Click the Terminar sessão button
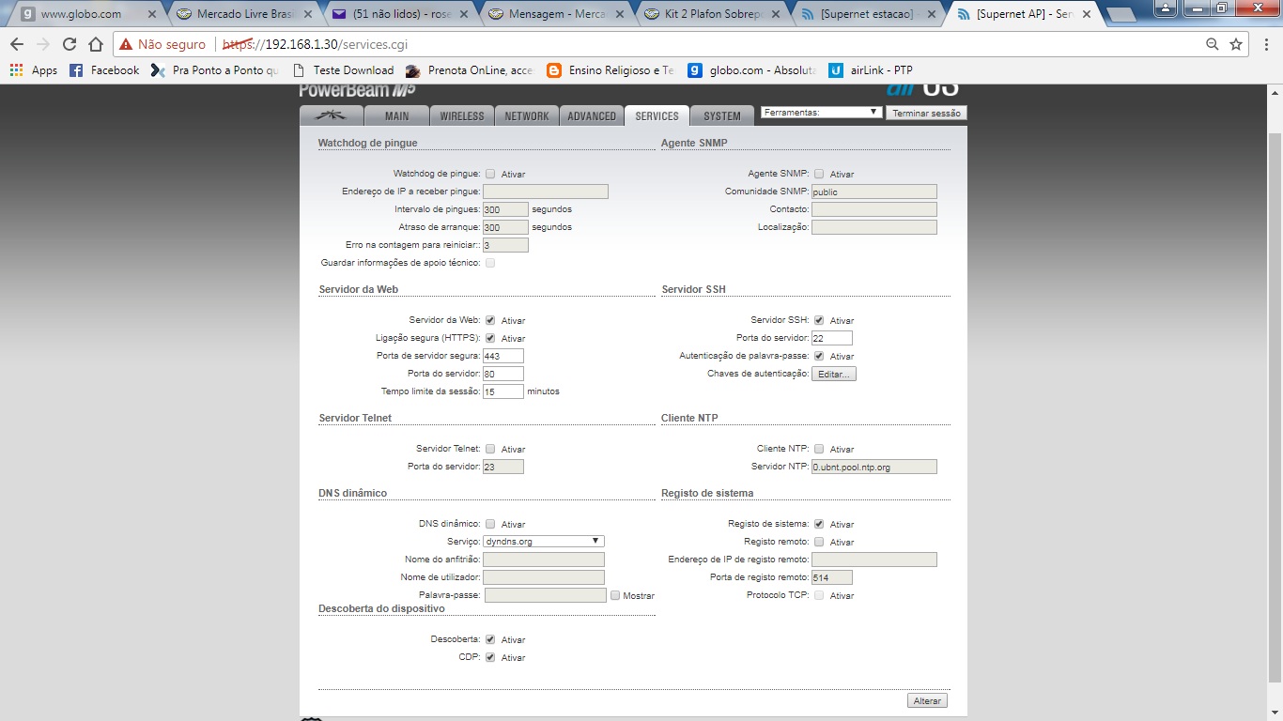The width and height of the screenshot is (1283, 721). point(926,113)
